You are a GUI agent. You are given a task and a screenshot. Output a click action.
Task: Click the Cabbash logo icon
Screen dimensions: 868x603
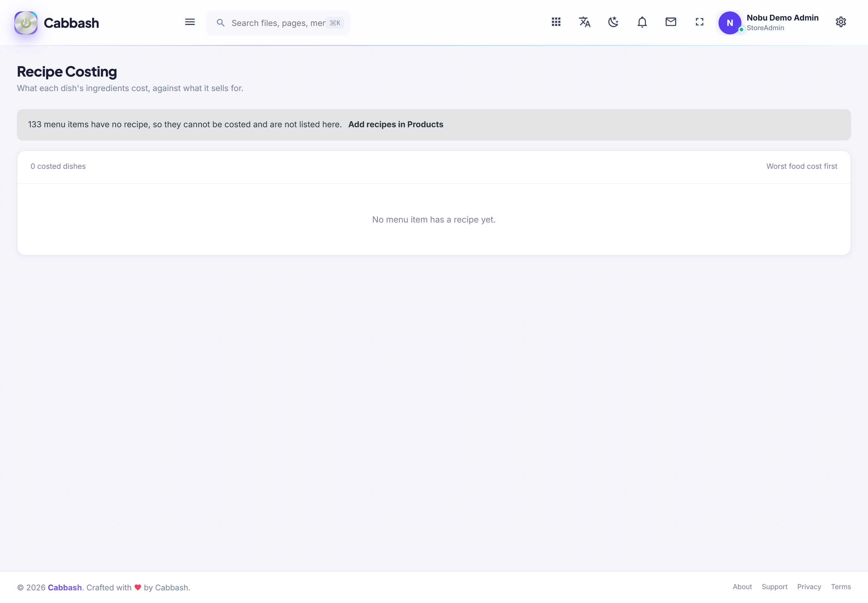pyautogui.click(x=26, y=23)
